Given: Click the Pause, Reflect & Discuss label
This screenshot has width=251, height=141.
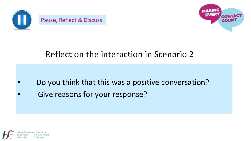Looking at the screenshot, I should click(x=72, y=20).
